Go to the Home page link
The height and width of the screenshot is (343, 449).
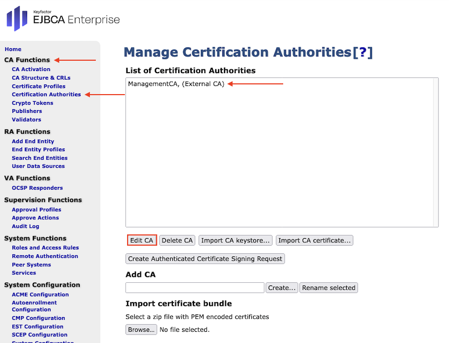[x=13, y=49]
